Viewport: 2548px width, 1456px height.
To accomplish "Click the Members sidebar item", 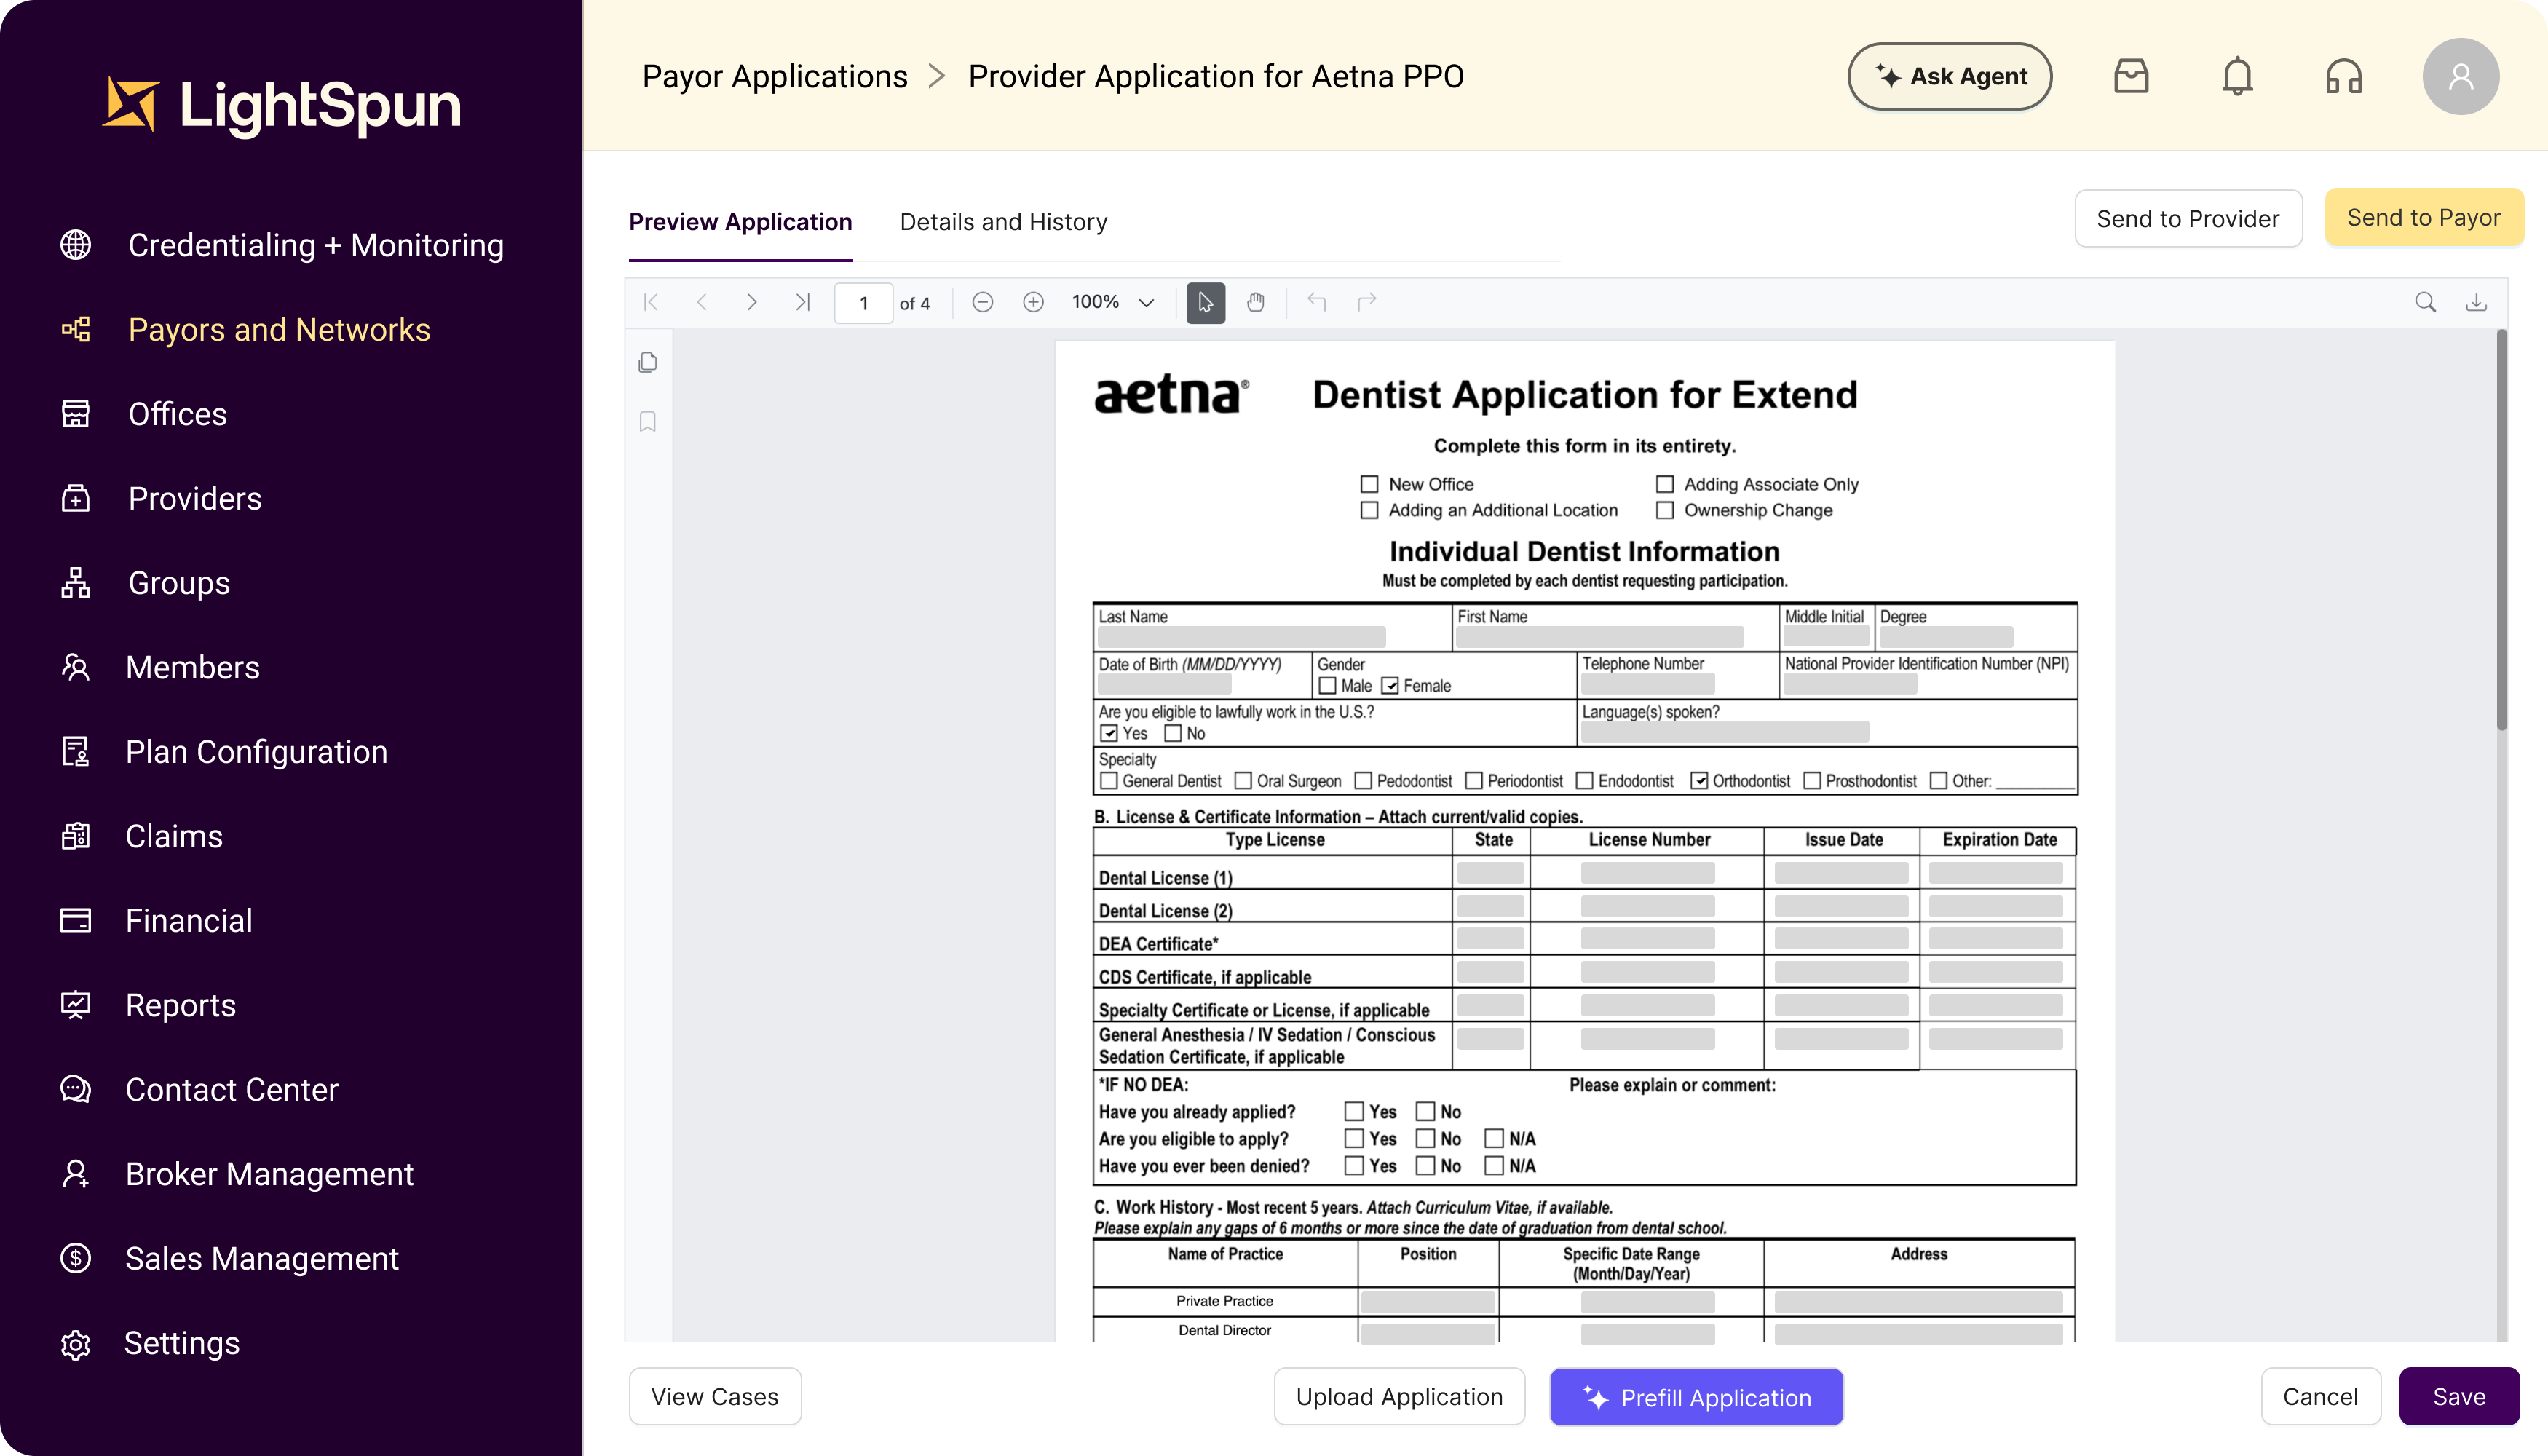I will click(192, 668).
